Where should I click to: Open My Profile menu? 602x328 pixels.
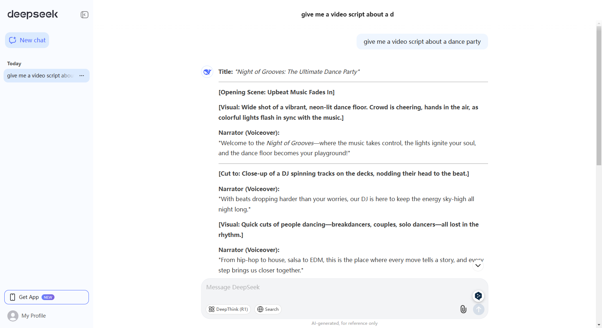point(33,316)
